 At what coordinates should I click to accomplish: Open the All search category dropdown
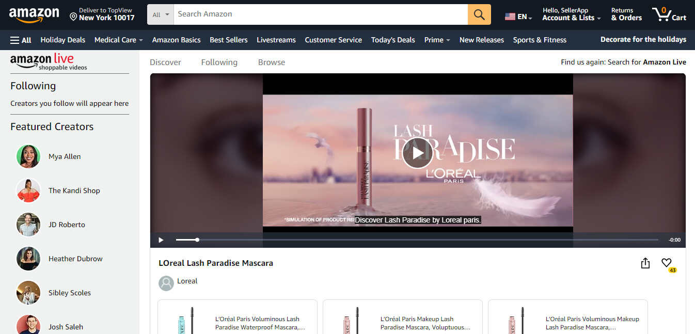click(160, 14)
